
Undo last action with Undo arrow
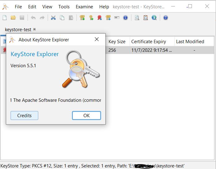[33, 18]
